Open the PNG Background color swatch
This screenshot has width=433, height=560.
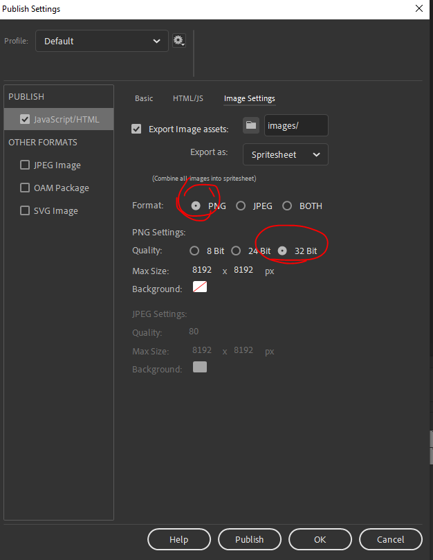point(200,287)
